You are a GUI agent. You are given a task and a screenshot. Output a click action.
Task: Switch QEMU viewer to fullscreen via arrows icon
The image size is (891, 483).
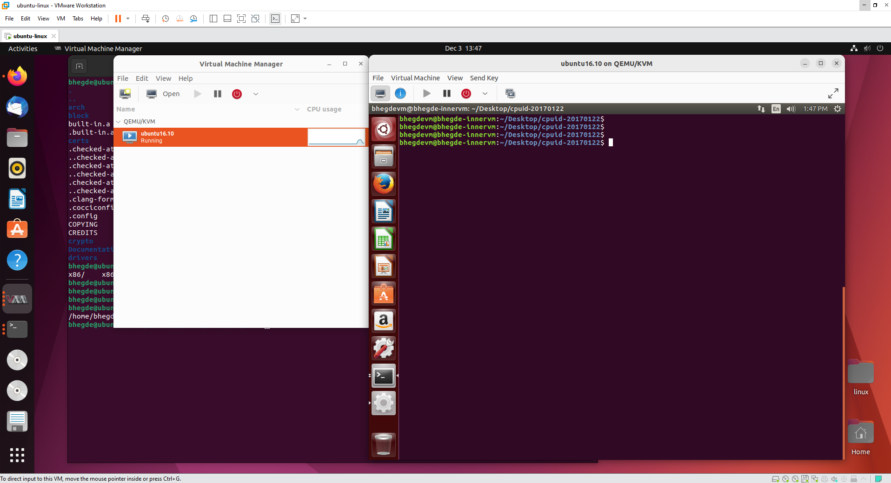coord(833,93)
